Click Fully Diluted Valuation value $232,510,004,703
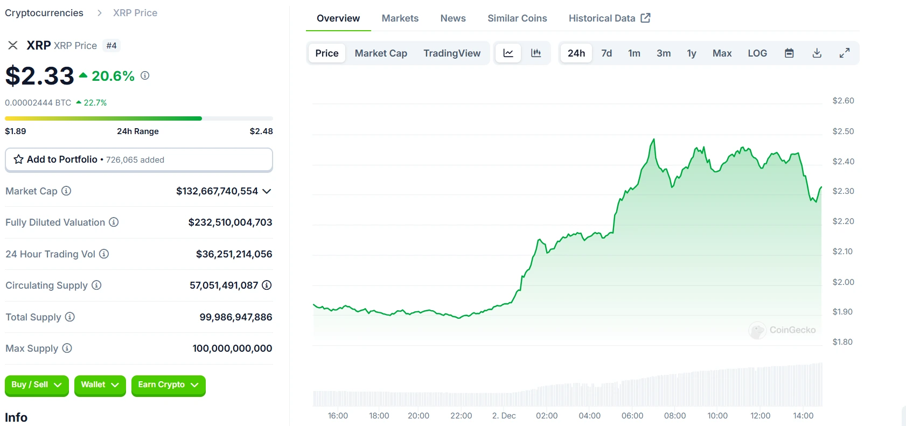The height and width of the screenshot is (426, 906). click(230, 222)
